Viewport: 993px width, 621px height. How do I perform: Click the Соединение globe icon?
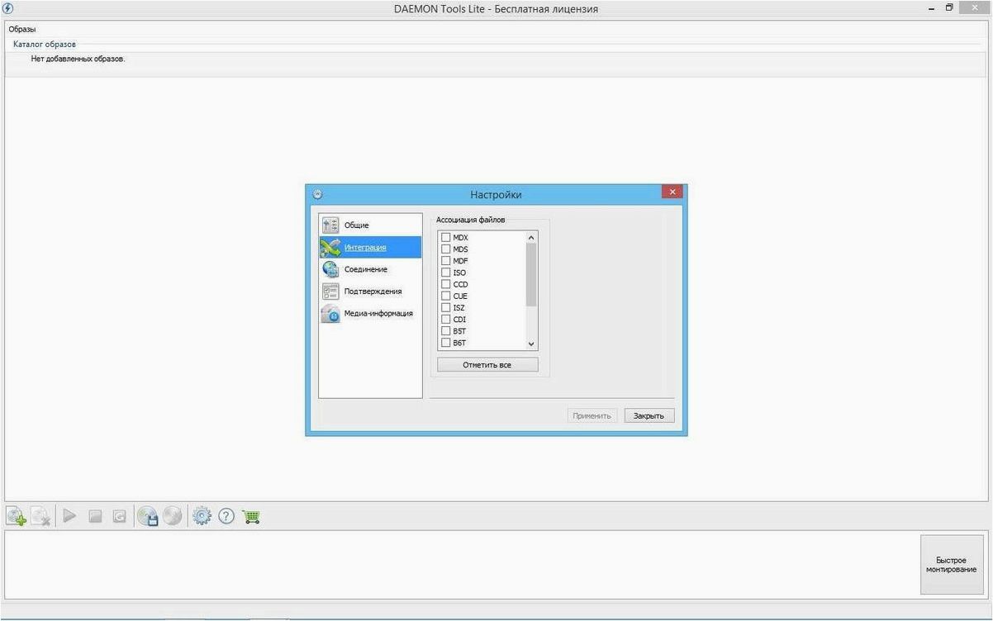pyautogui.click(x=330, y=269)
